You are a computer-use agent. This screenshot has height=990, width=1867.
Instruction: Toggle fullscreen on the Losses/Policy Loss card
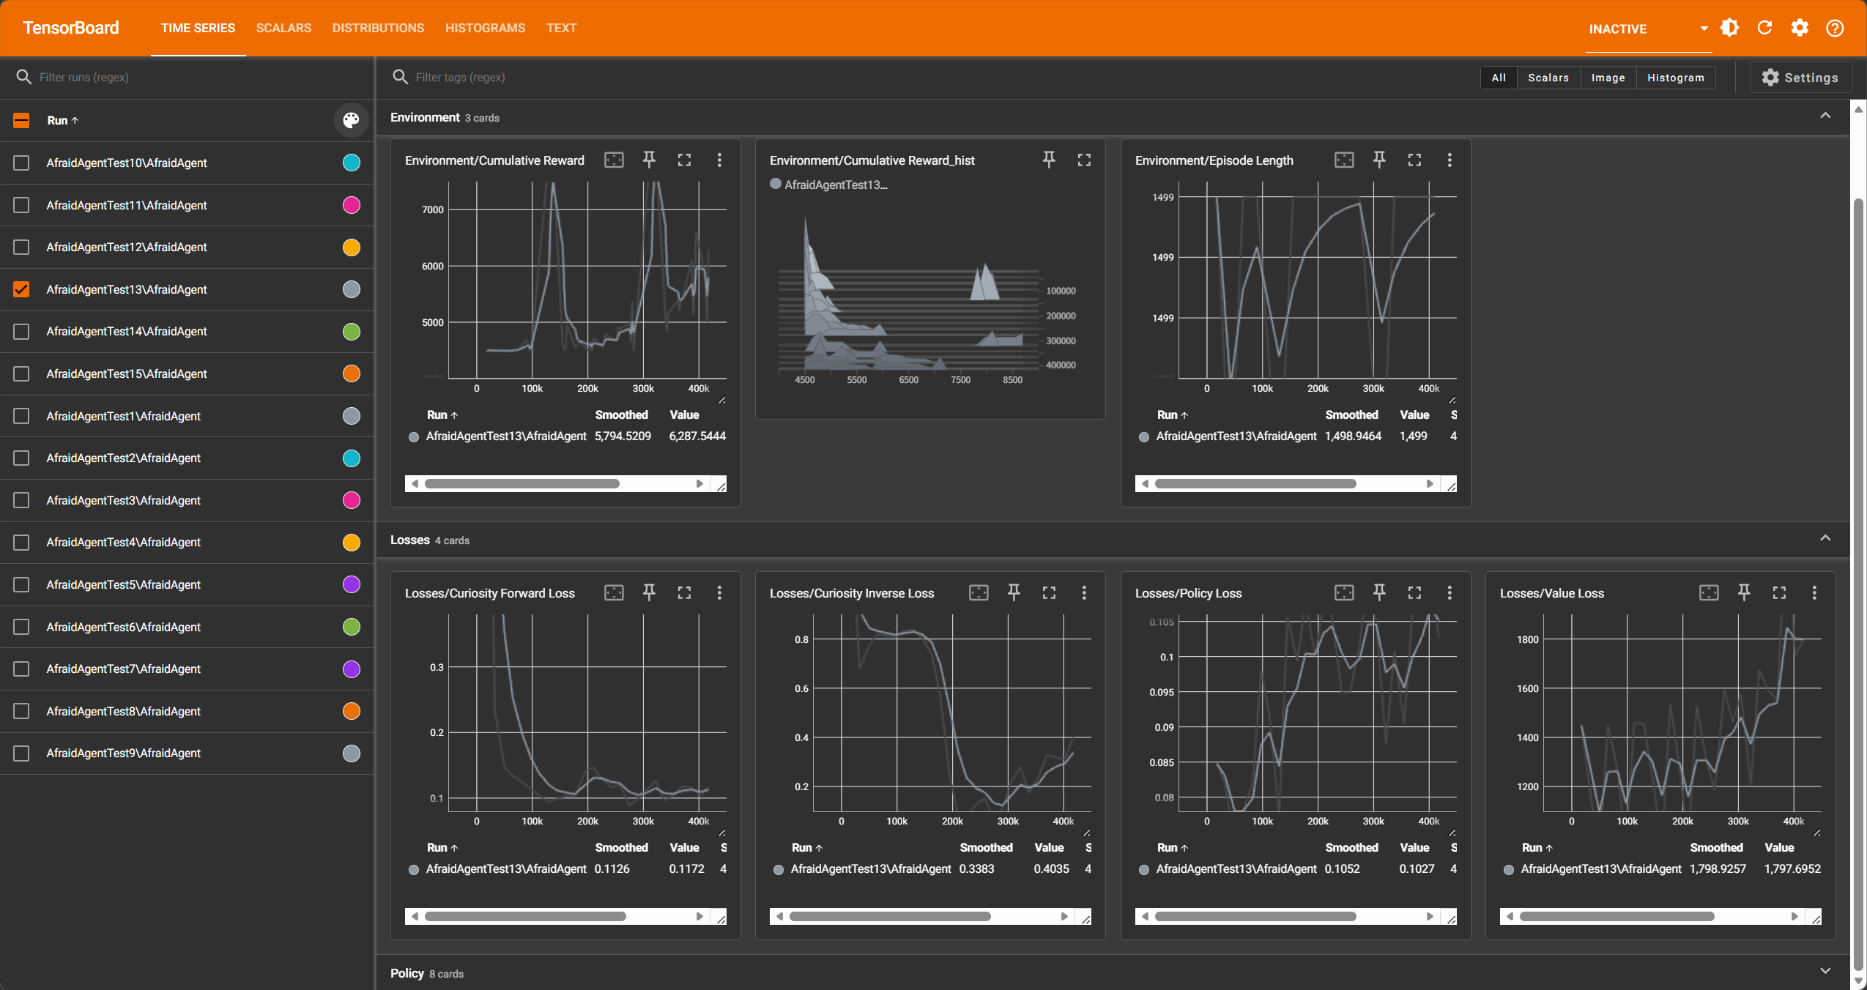[1414, 592]
